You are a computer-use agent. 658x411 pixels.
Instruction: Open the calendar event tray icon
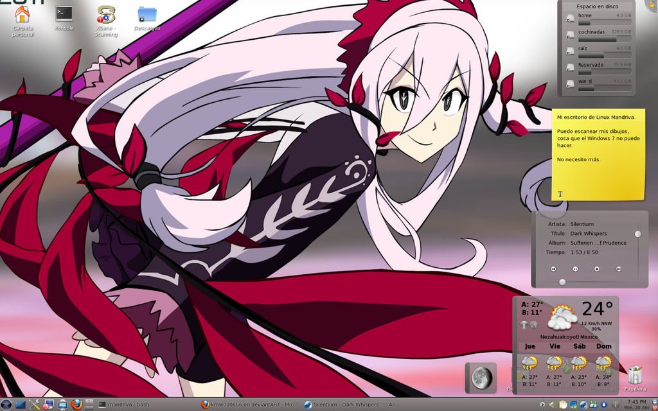tap(593, 405)
